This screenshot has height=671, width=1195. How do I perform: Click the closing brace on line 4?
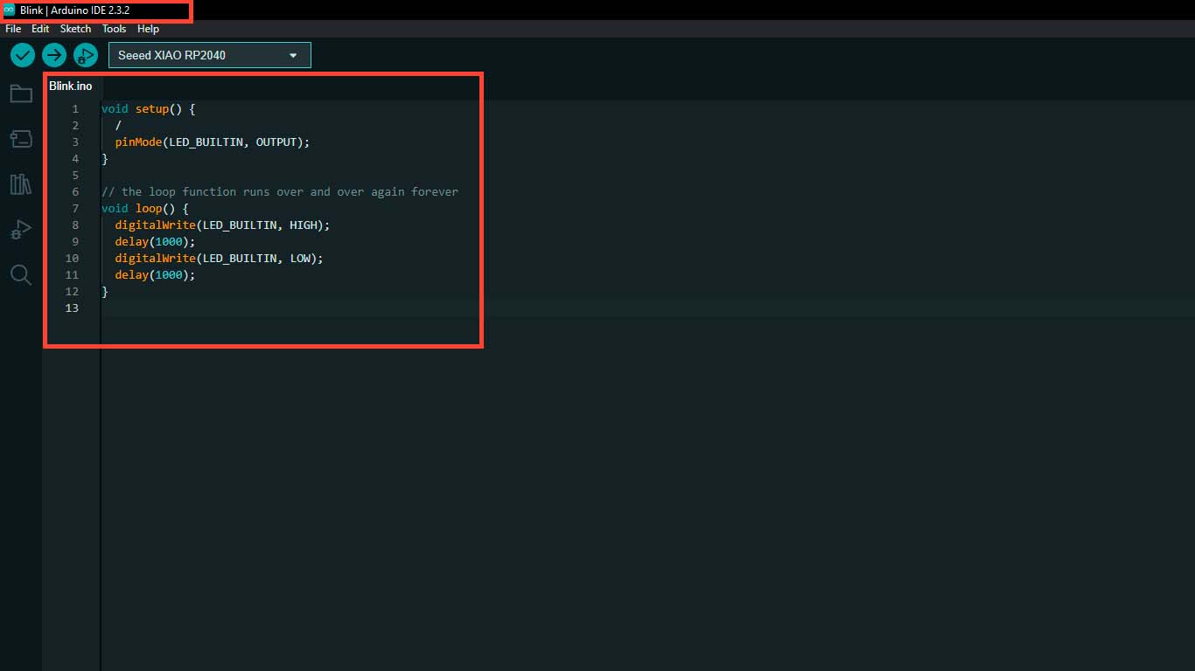pos(105,159)
